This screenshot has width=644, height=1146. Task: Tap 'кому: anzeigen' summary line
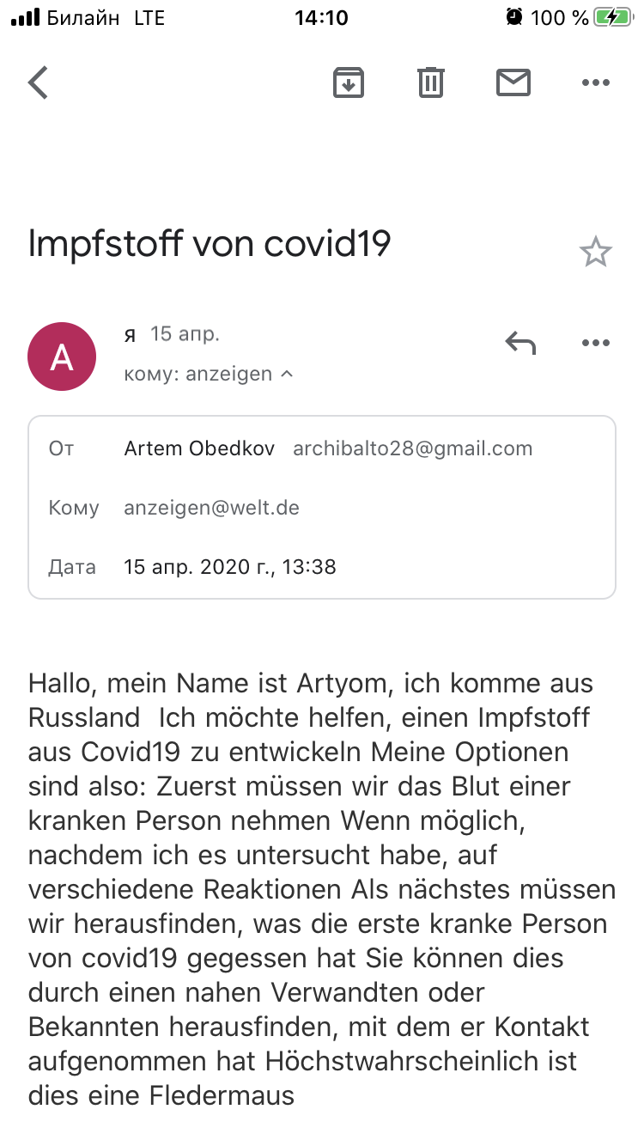(198, 375)
